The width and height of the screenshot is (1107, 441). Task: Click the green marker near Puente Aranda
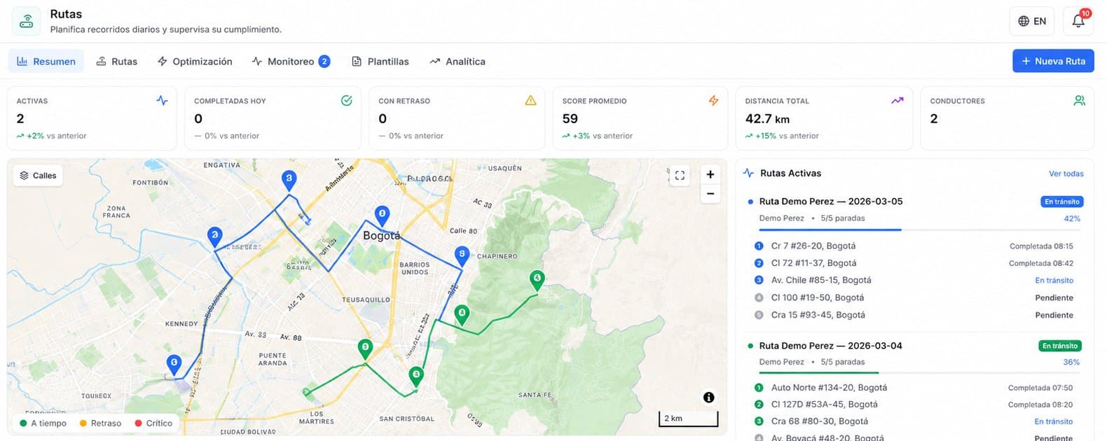pos(365,348)
